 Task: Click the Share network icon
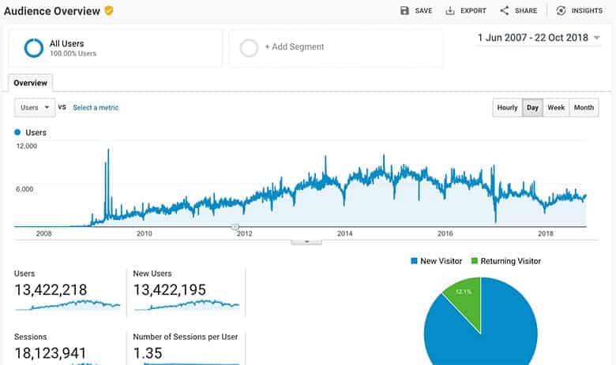505,10
